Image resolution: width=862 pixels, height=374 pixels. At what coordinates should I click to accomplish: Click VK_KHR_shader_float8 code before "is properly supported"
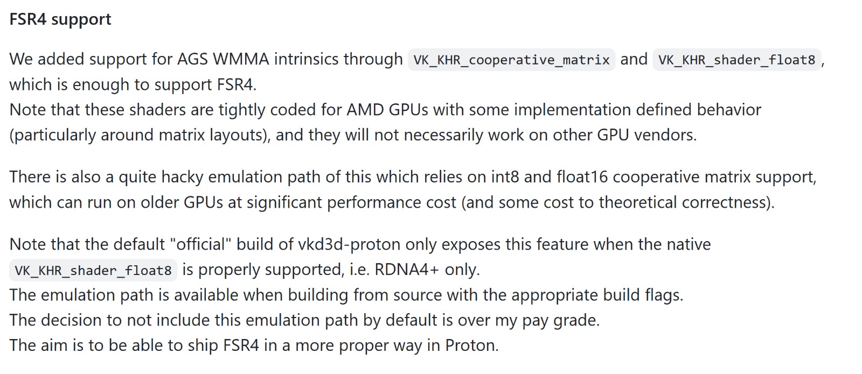(93, 270)
